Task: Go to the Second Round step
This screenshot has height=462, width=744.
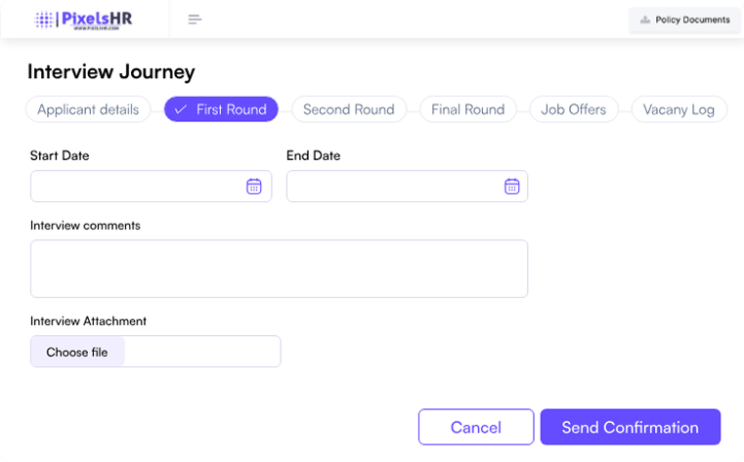Action: click(348, 109)
